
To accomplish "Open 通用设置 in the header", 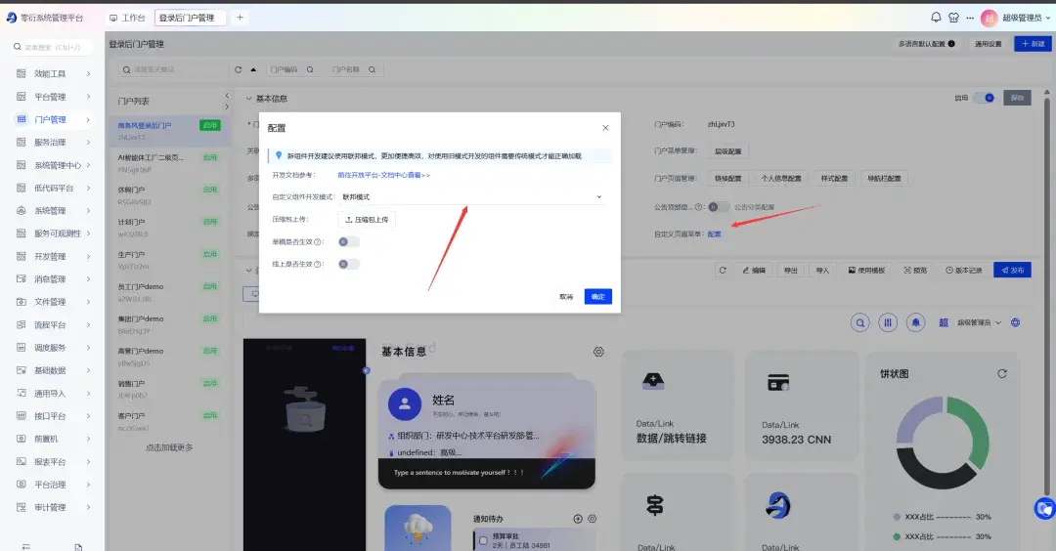I will pos(988,44).
